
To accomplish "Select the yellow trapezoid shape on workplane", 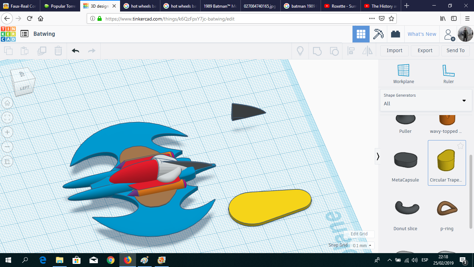I will (270, 207).
